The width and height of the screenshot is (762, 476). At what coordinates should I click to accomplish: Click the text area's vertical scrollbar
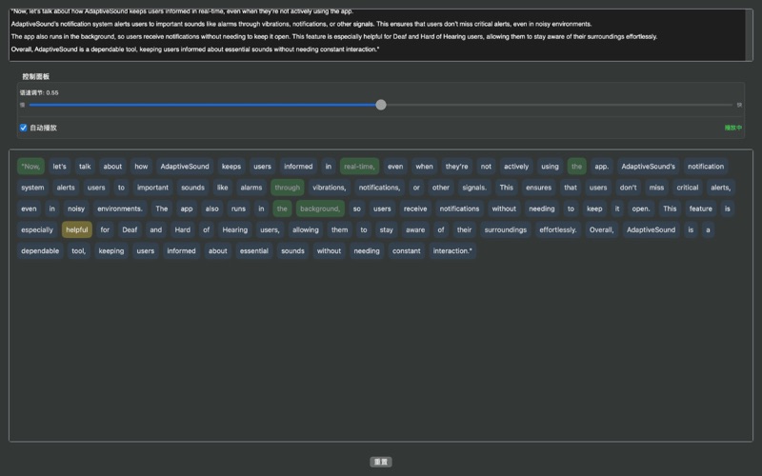pos(749,35)
